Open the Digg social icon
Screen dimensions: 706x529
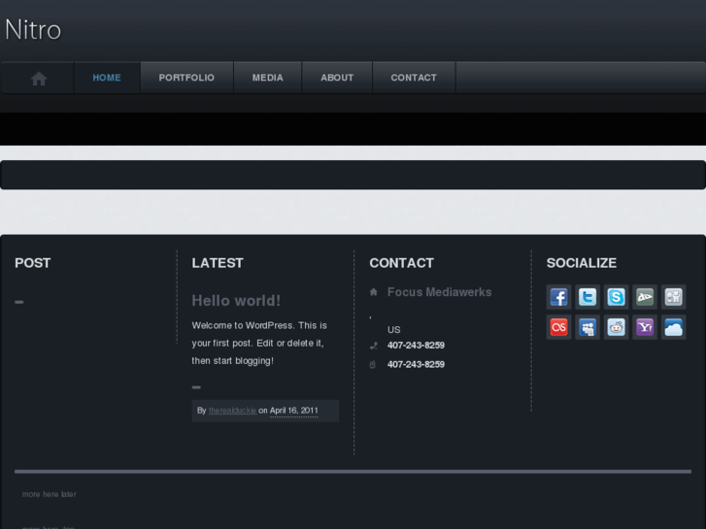click(674, 297)
